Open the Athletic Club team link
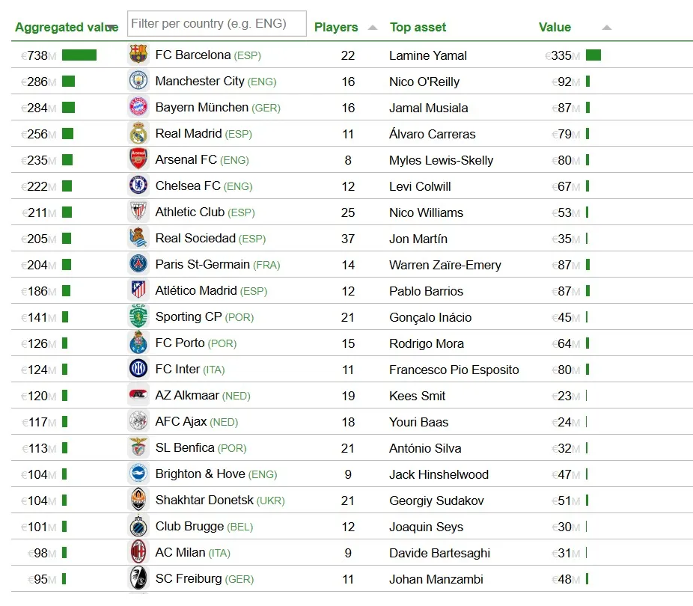The image size is (693, 606). point(189,212)
